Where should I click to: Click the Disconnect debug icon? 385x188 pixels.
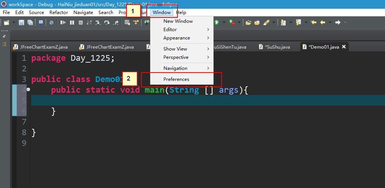[89, 22]
